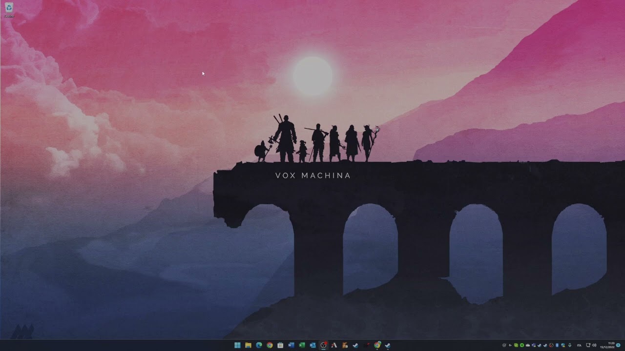Image resolution: width=625 pixels, height=351 pixels.
Task: Open the Chrome icon with profile badge
Action: pos(377,345)
